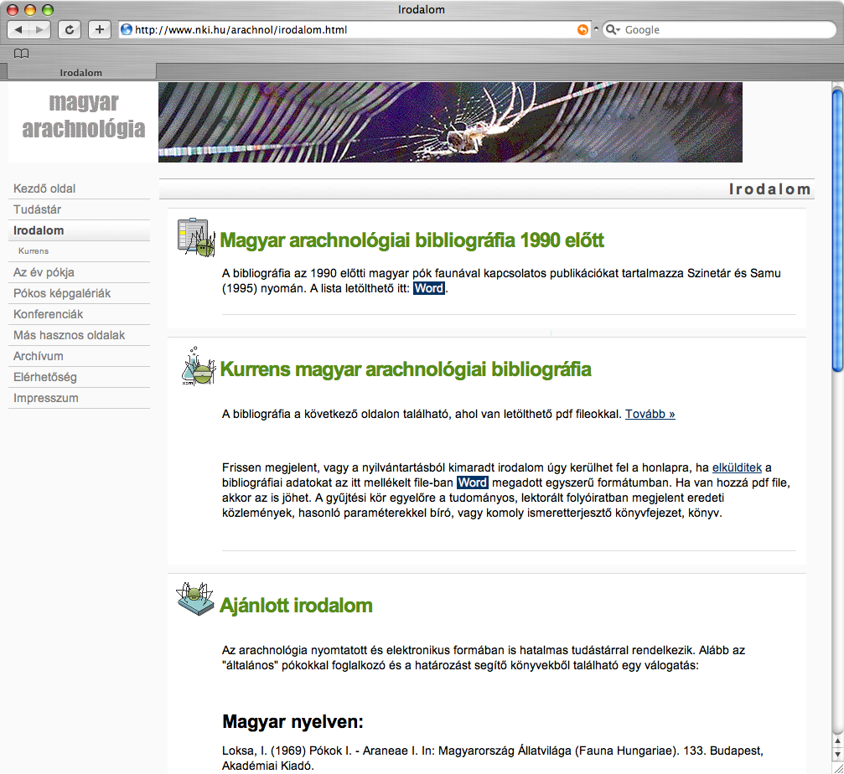Select Irodalom in sidebar menu
Viewport: 844px width, 774px height.
(x=39, y=230)
